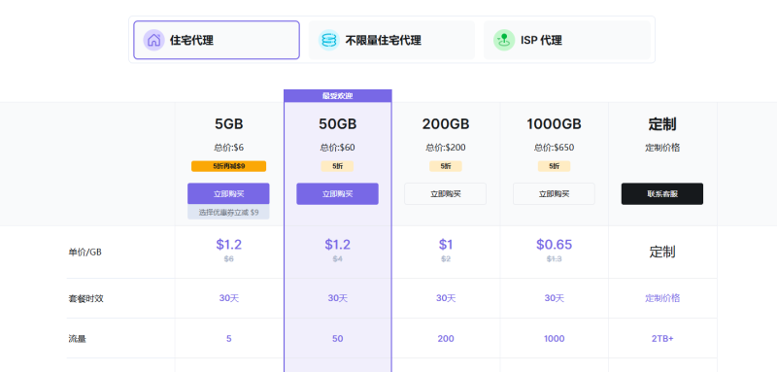Click the 5折 badge under 1000GB
The image size is (777, 372).
click(554, 166)
